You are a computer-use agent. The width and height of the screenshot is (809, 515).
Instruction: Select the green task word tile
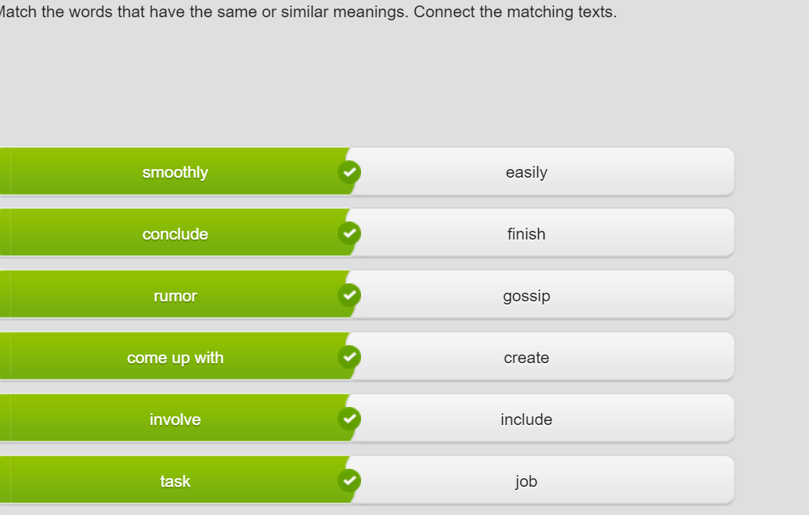pyautogui.click(x=175, y=481)
